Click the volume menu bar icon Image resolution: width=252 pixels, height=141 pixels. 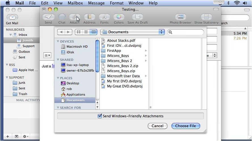[x=245, y=3]
